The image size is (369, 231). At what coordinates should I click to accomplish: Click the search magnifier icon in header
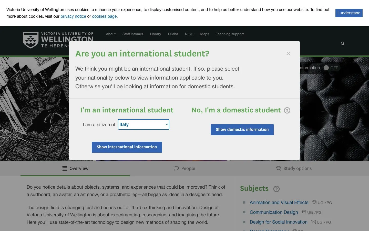343,44
